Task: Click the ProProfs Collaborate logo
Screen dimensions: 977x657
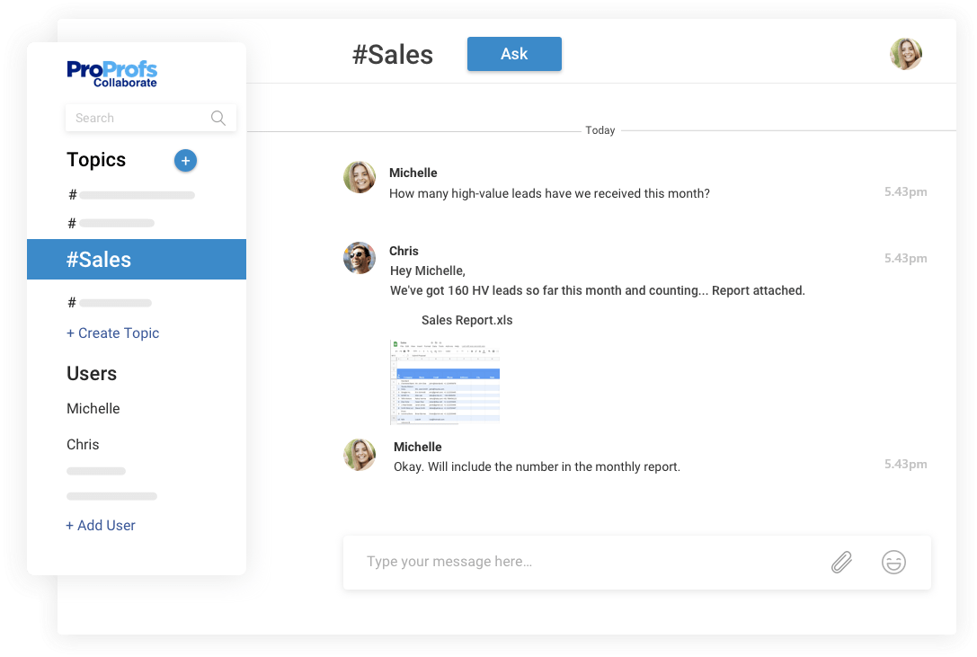Action: tap(112, 74)
